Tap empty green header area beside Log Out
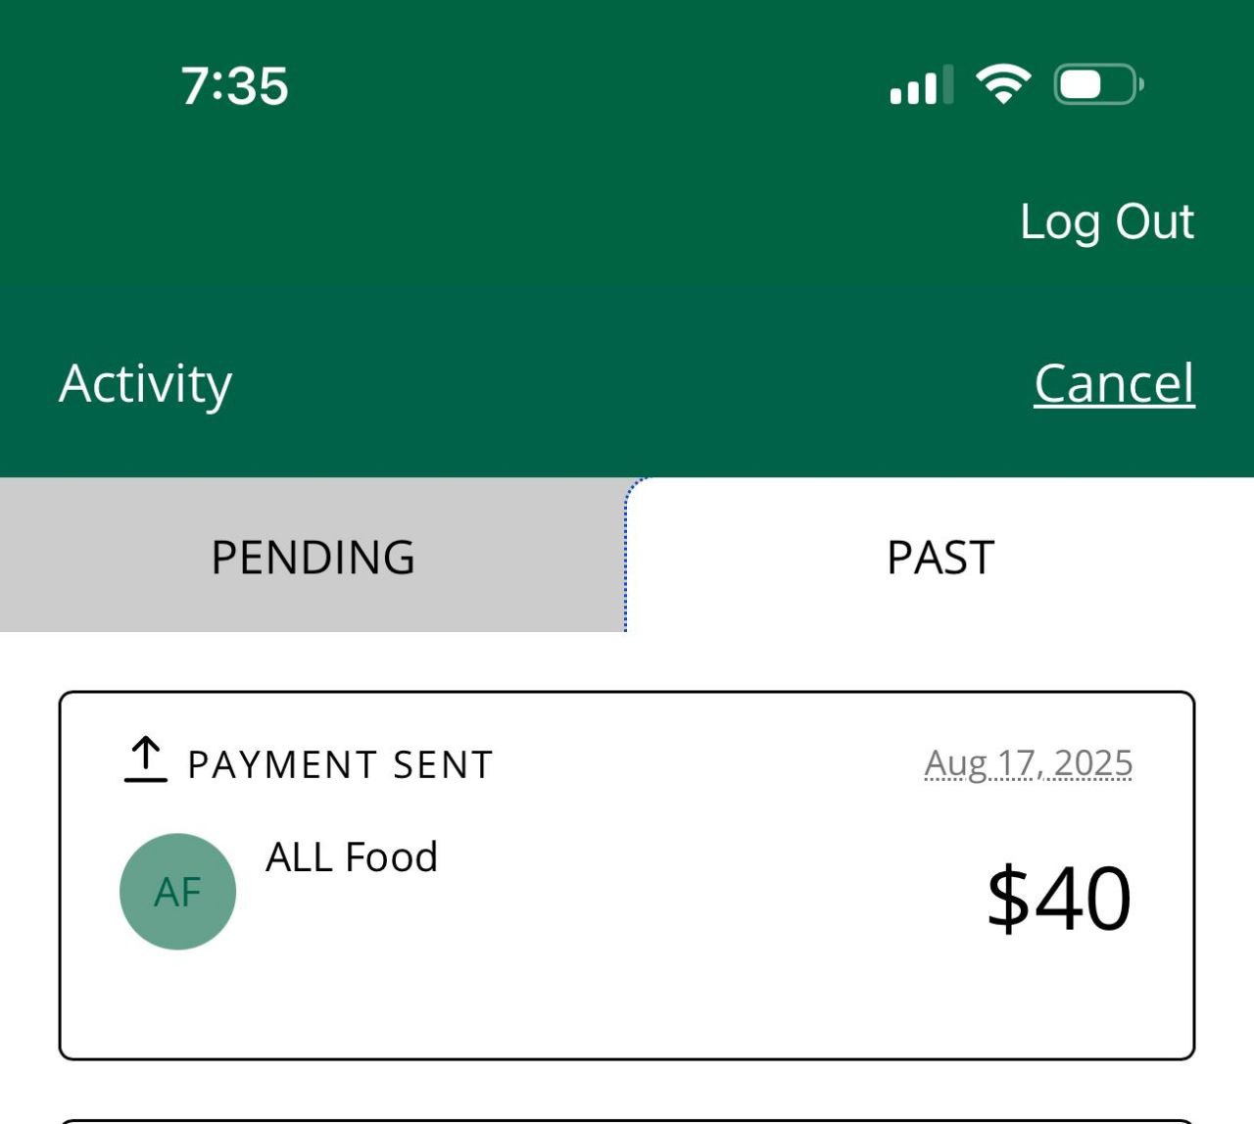This screenshot has height=1124, width=1254. click(x=588, y=221)
